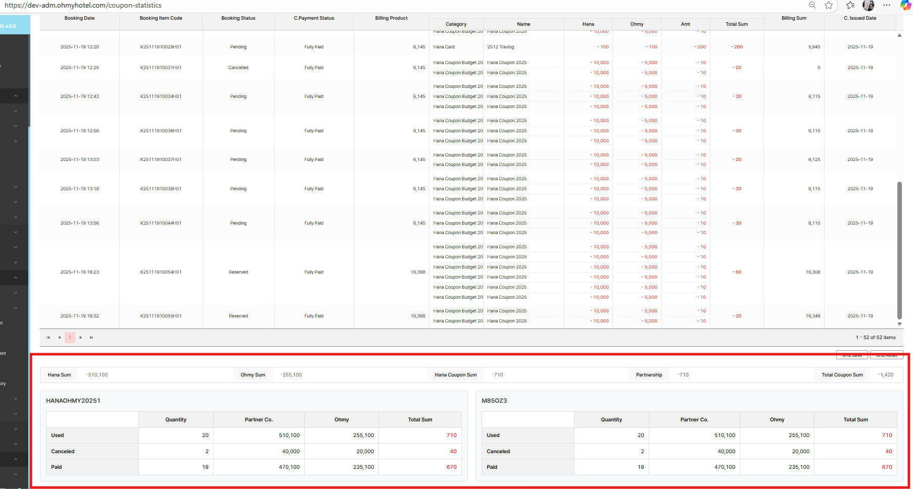The image size is (913, 489).
Task: Click the Grid Save button
Action: pos(852,355)
